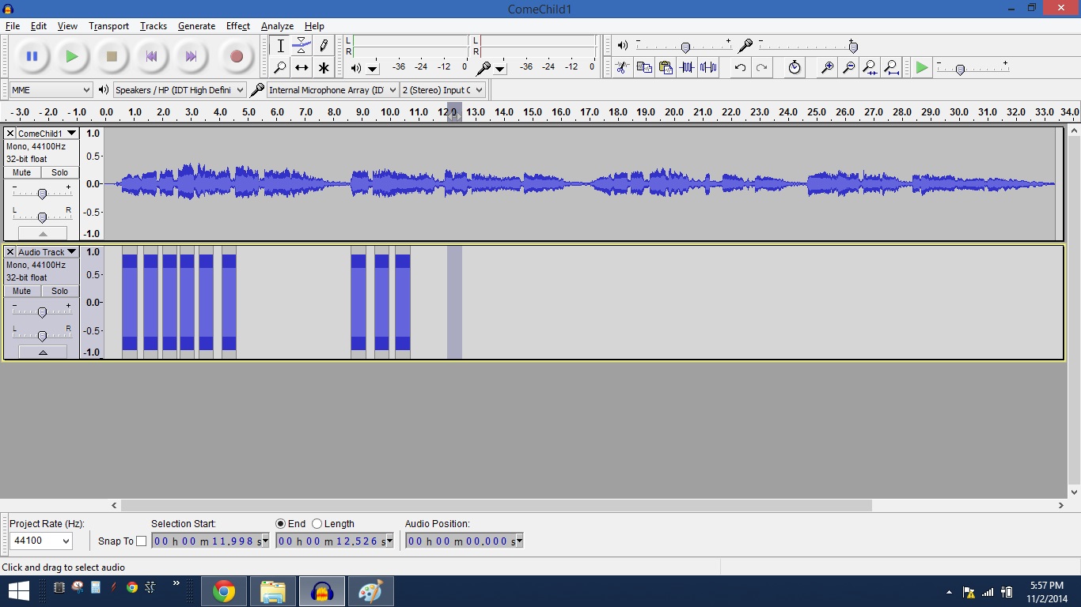Click the Silence audio icon

coord(708,68)
